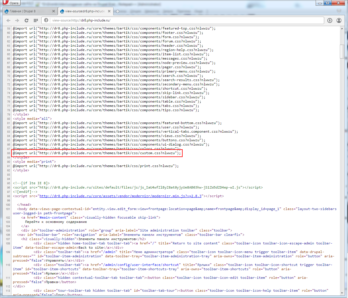Click the form.css import line
The height and width of the screenshot is (298, 348).
(106, 37)
